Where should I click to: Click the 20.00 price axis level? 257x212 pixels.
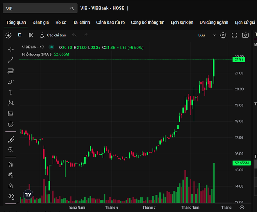coord(239,89)
